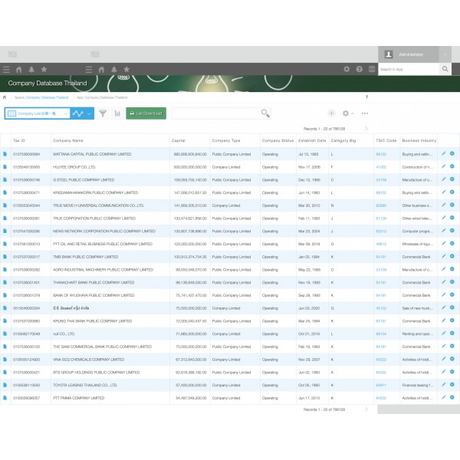Screen dimensions: 460x460
Task: Click the record search text field
Action: (215, 113)
